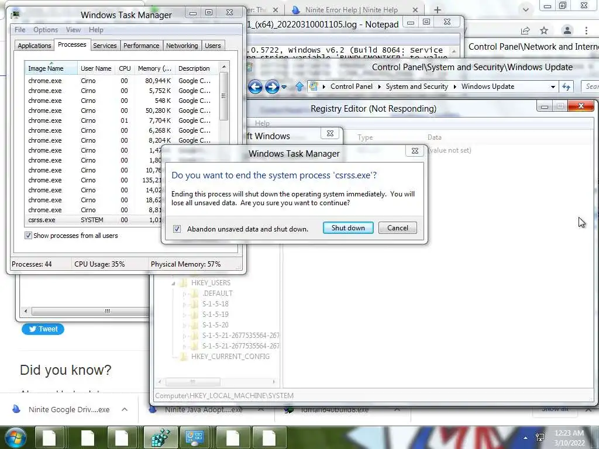The height and width of the screenshot is (449, 599).
Task: Select S-1-5-18 registry key
Action: pyautogui.click(x=215, y=304)
